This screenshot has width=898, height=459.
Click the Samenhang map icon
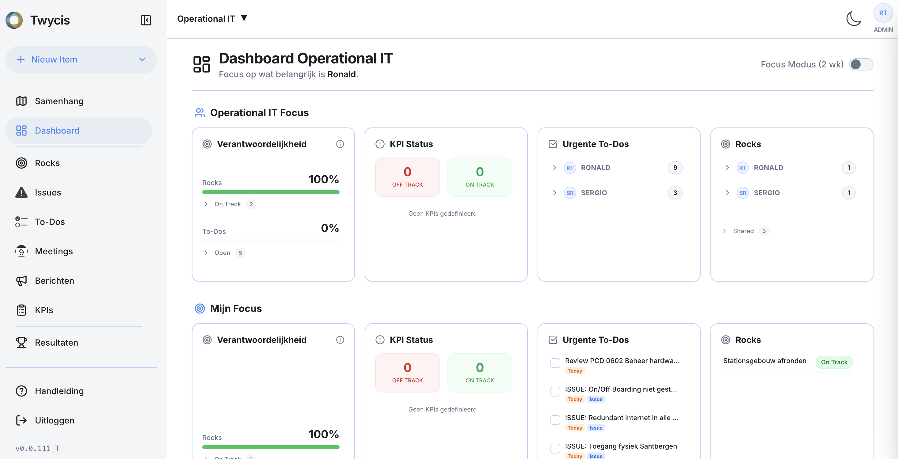[21, 101]
